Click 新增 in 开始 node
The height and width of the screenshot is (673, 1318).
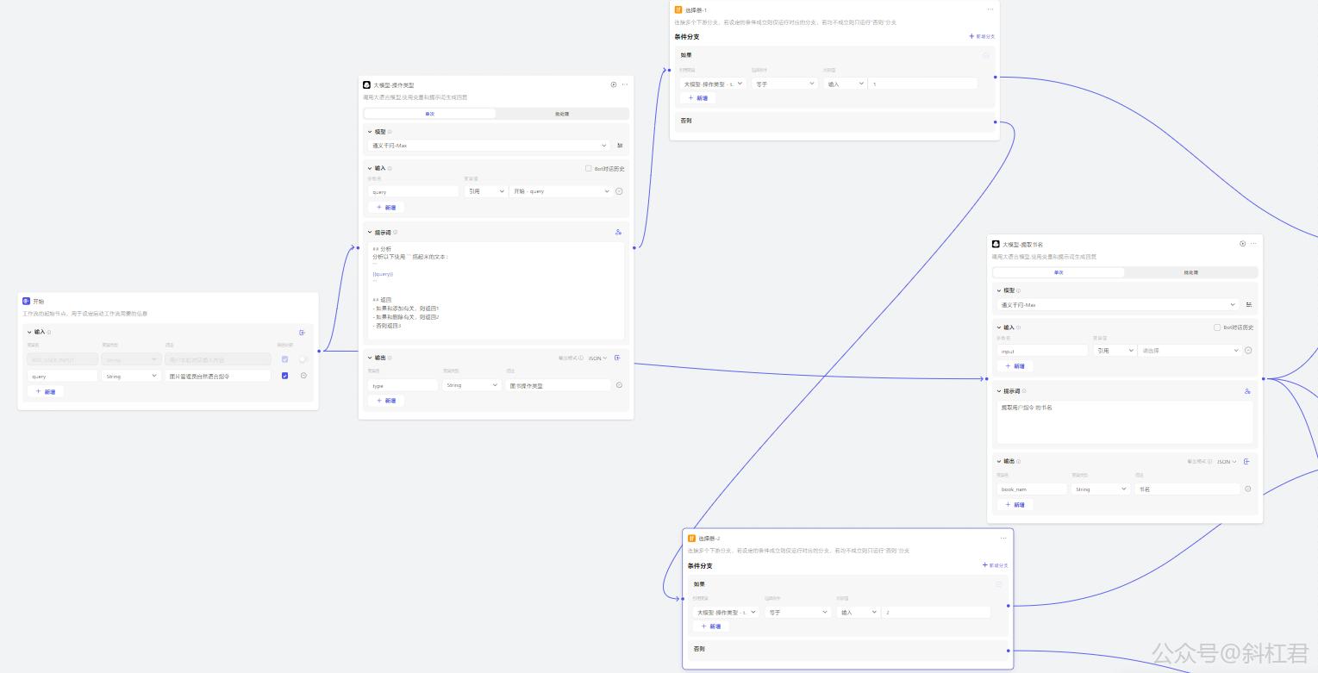point(46,391)
